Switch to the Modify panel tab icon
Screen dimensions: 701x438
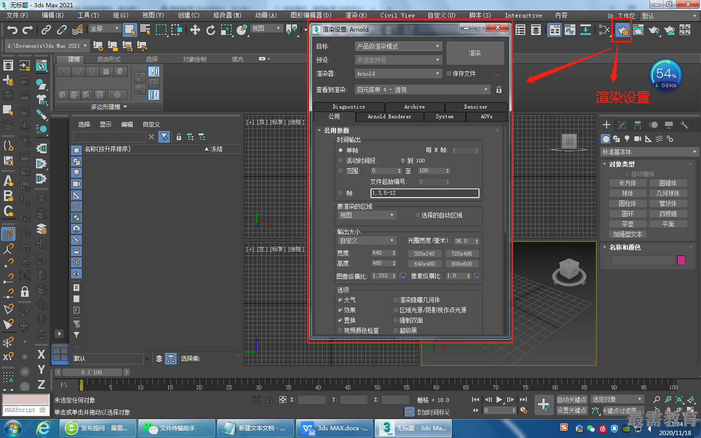pyautogui.click(x=622, y=125)
